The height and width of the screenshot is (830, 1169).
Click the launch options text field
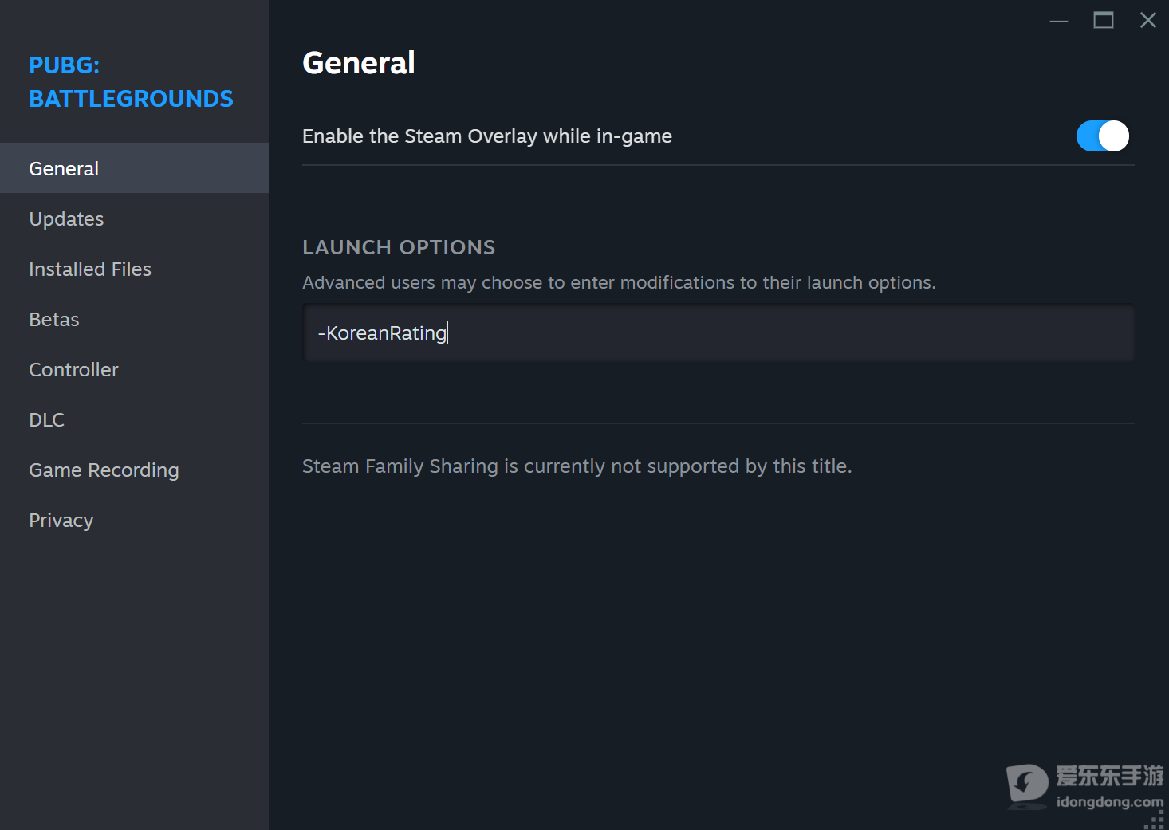(x=718, y=333)
